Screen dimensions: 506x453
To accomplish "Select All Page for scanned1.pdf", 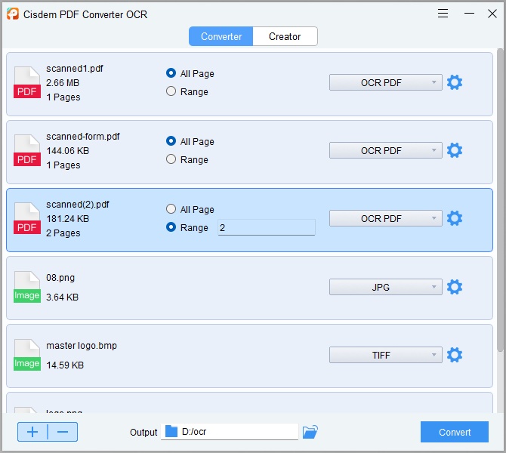I will coord(190,73).
